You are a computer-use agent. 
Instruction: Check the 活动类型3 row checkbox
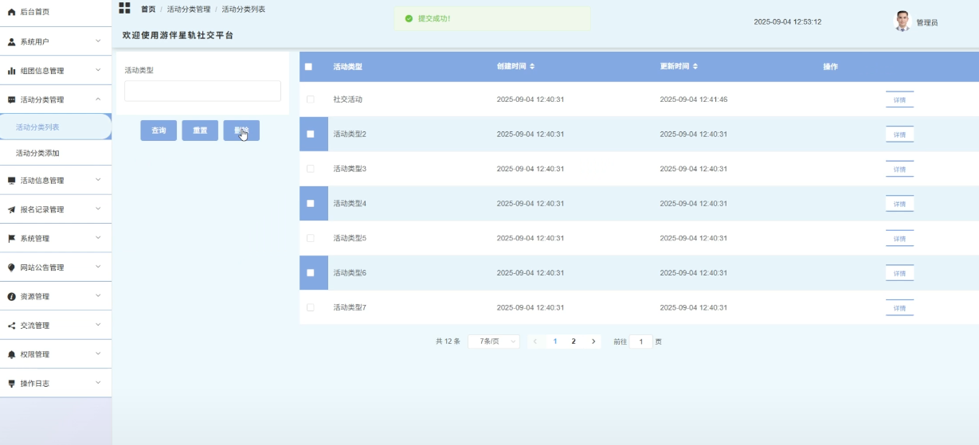pos(311,169)
